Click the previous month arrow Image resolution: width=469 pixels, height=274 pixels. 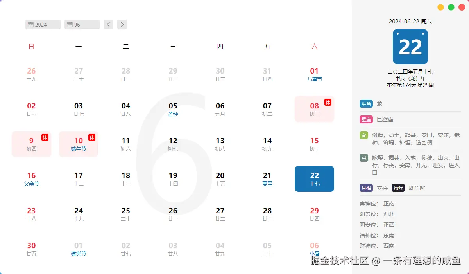[x=108, y=24]
